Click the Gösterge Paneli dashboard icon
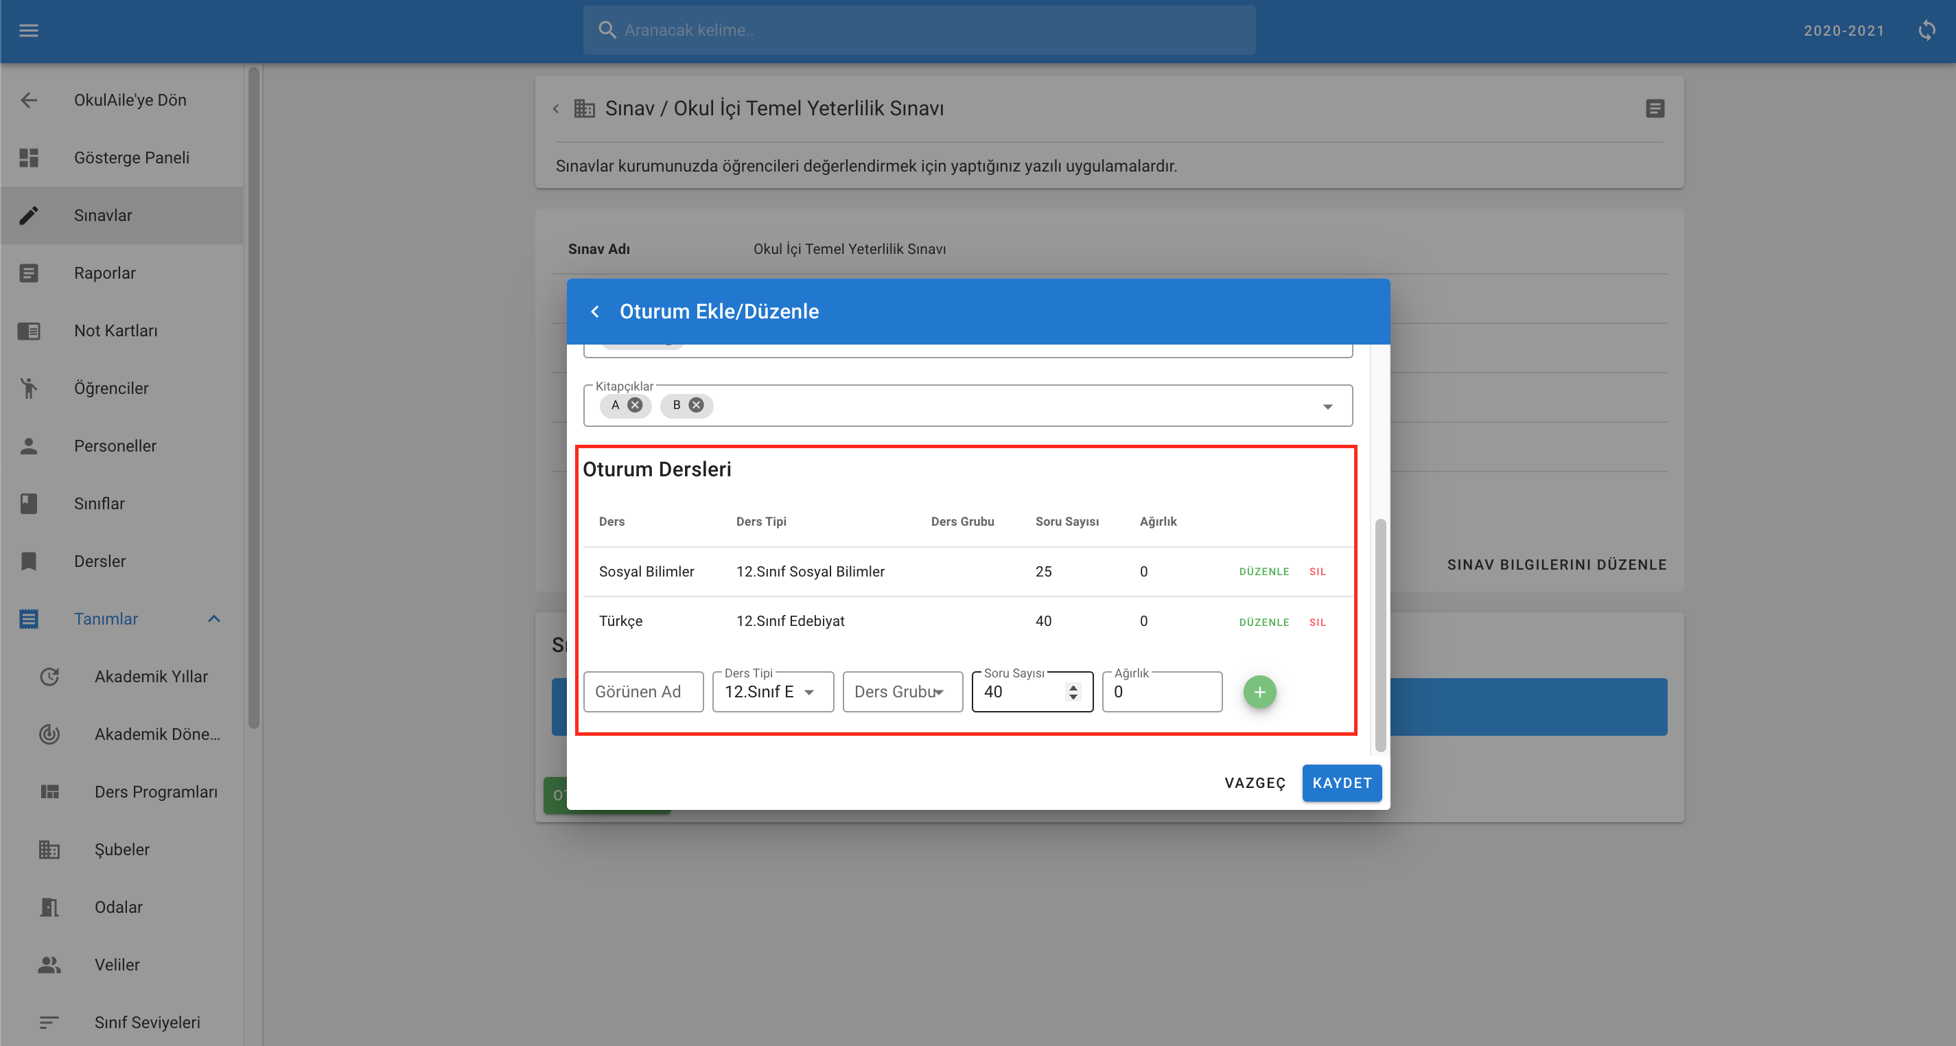 click(x=29, y=158)
